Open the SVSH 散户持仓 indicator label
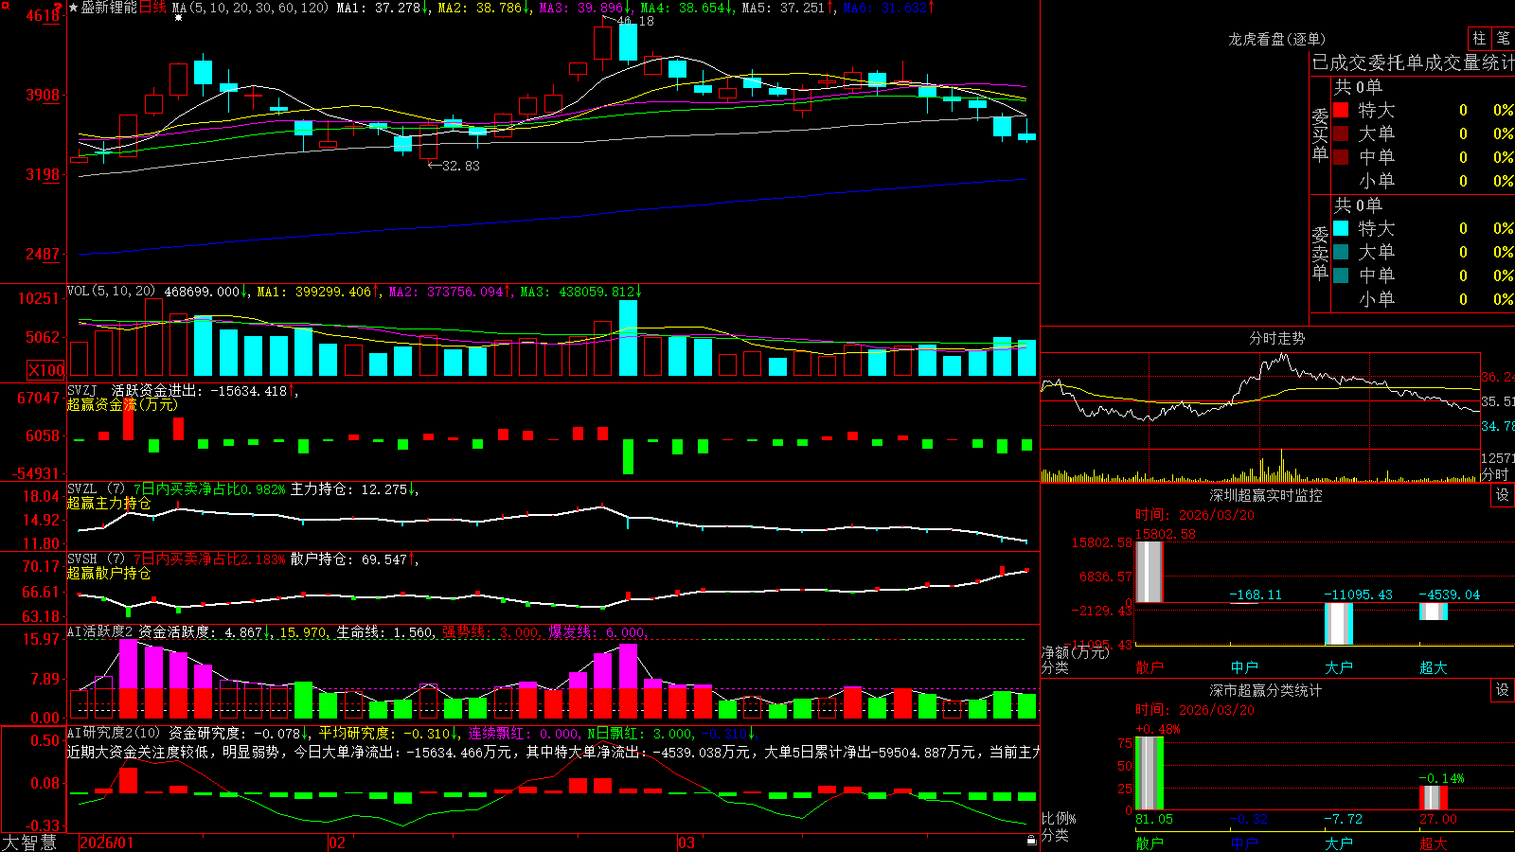 coord(96,559)
